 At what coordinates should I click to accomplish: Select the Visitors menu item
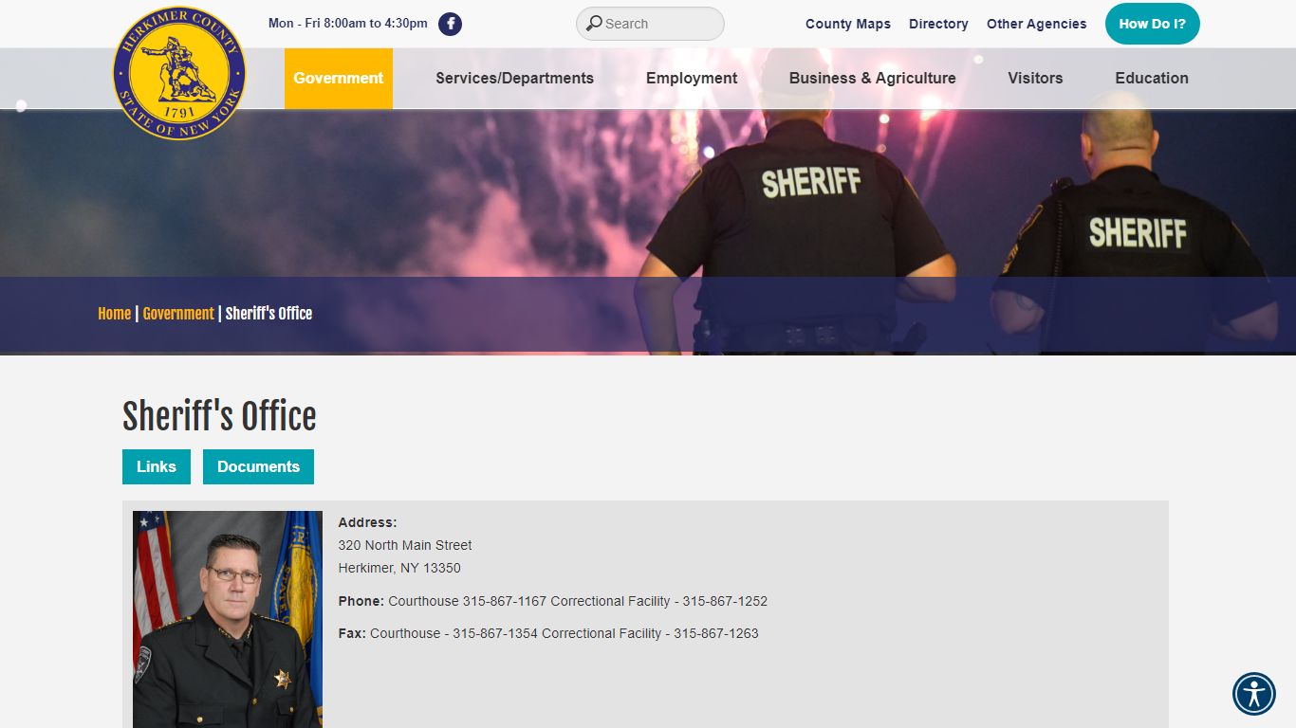1034,79
